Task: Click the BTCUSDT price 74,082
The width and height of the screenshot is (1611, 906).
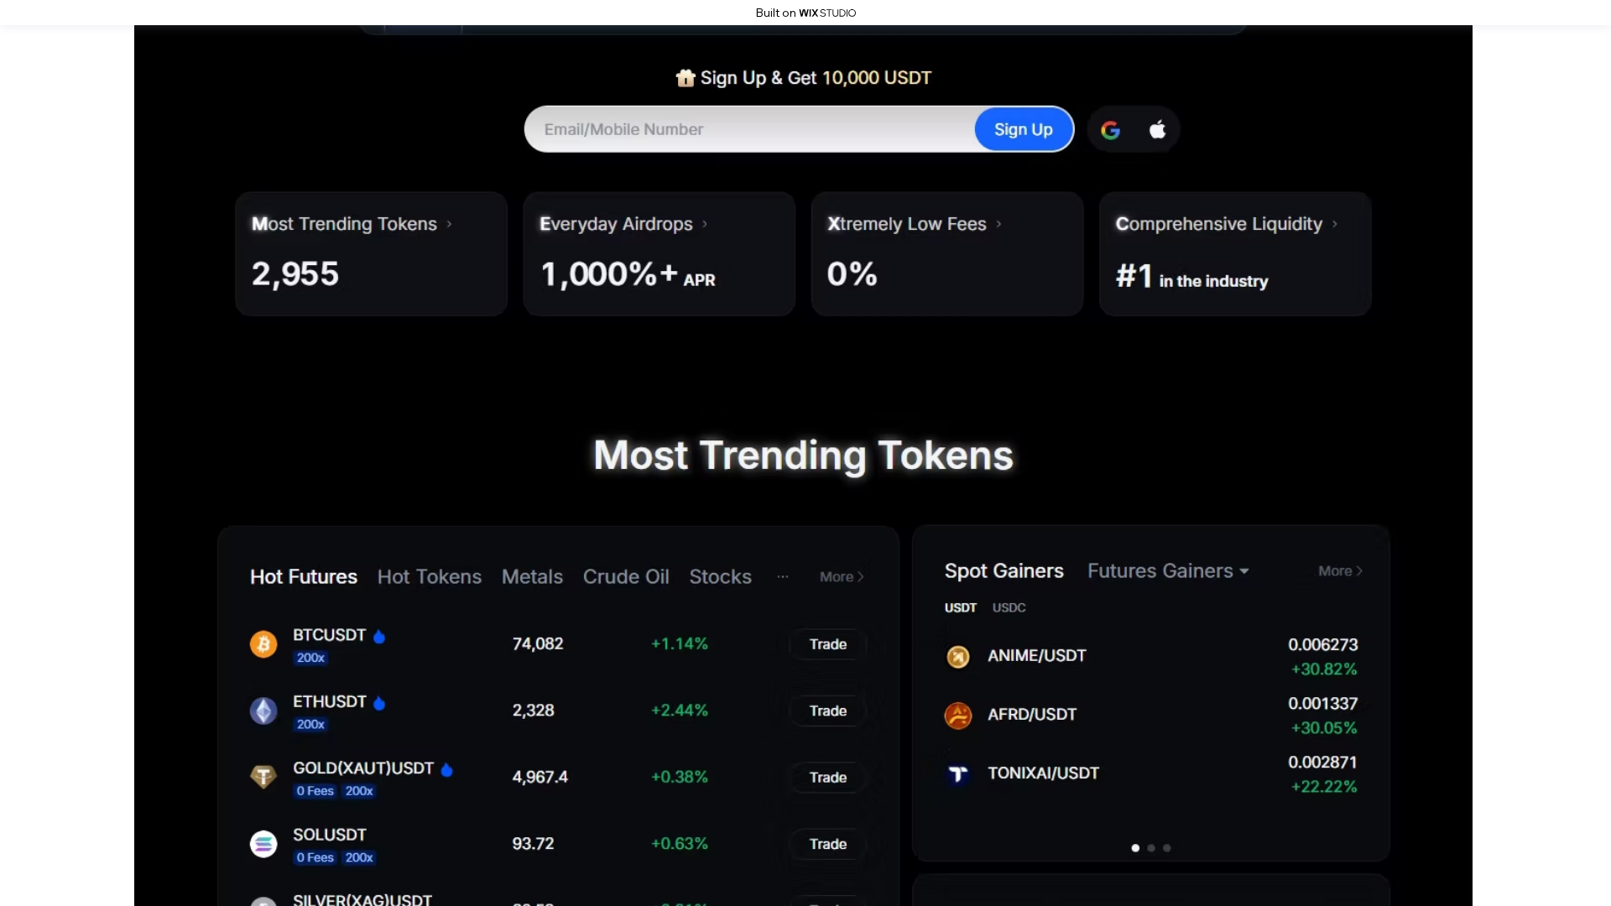Action: coord(538,644)
